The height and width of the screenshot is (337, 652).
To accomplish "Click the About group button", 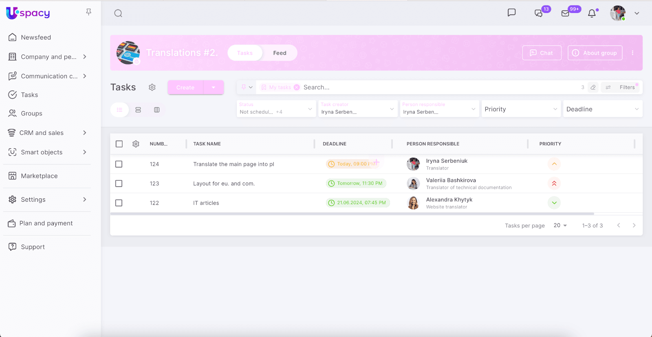I will point(595,53).
